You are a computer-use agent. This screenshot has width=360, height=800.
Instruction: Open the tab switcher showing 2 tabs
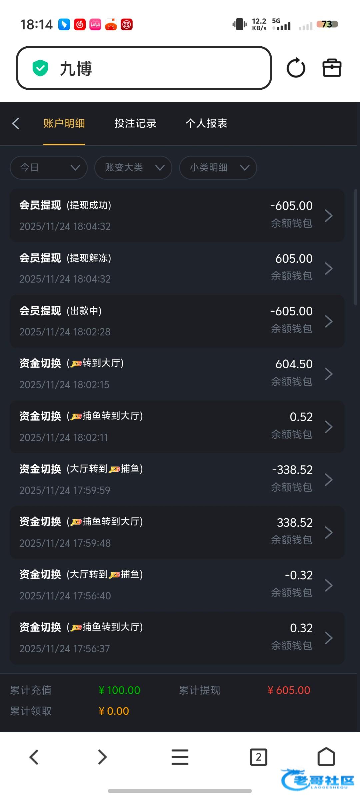258,757
